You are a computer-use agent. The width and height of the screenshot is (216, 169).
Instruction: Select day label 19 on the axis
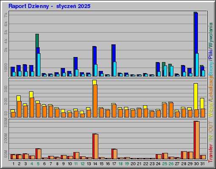(127, 164)
